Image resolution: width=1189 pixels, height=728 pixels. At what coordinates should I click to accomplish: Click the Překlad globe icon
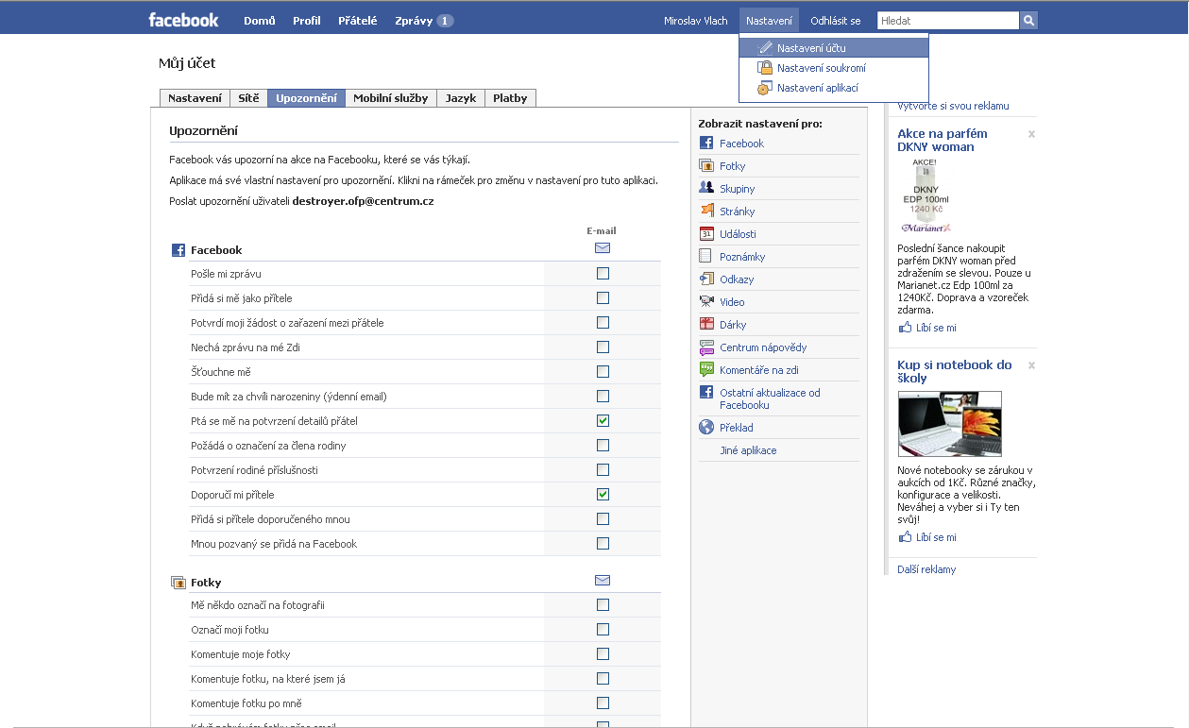(706, 428)
